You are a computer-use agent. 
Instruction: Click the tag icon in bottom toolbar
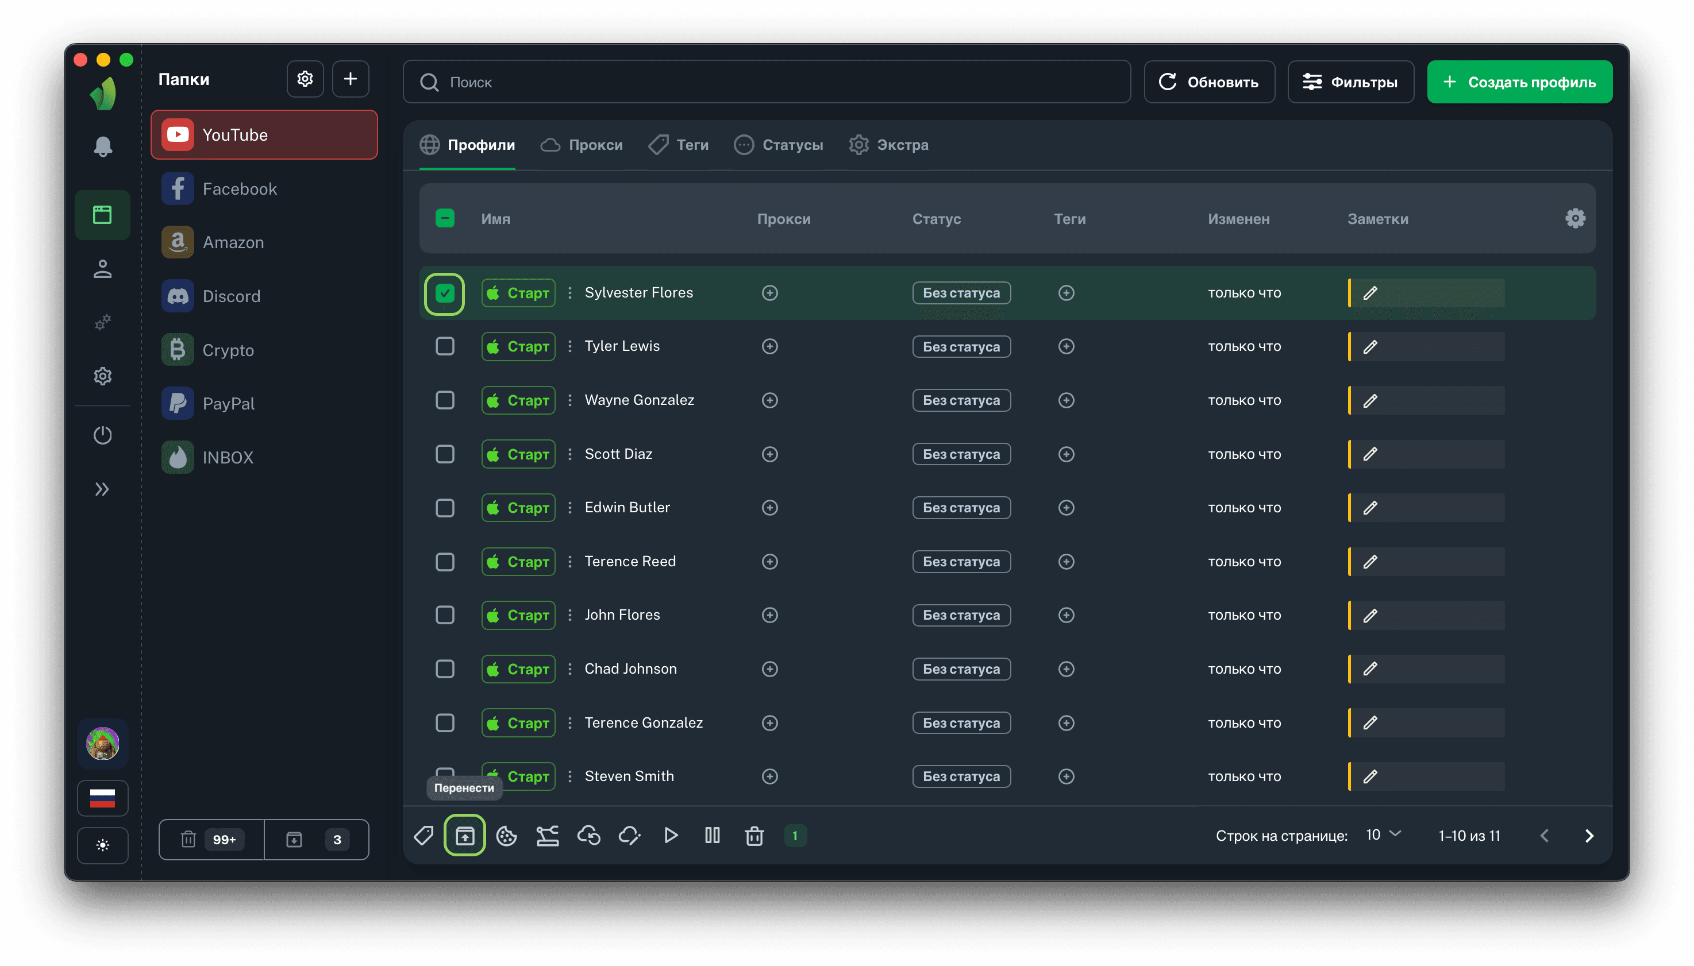(x=423, y=835)
